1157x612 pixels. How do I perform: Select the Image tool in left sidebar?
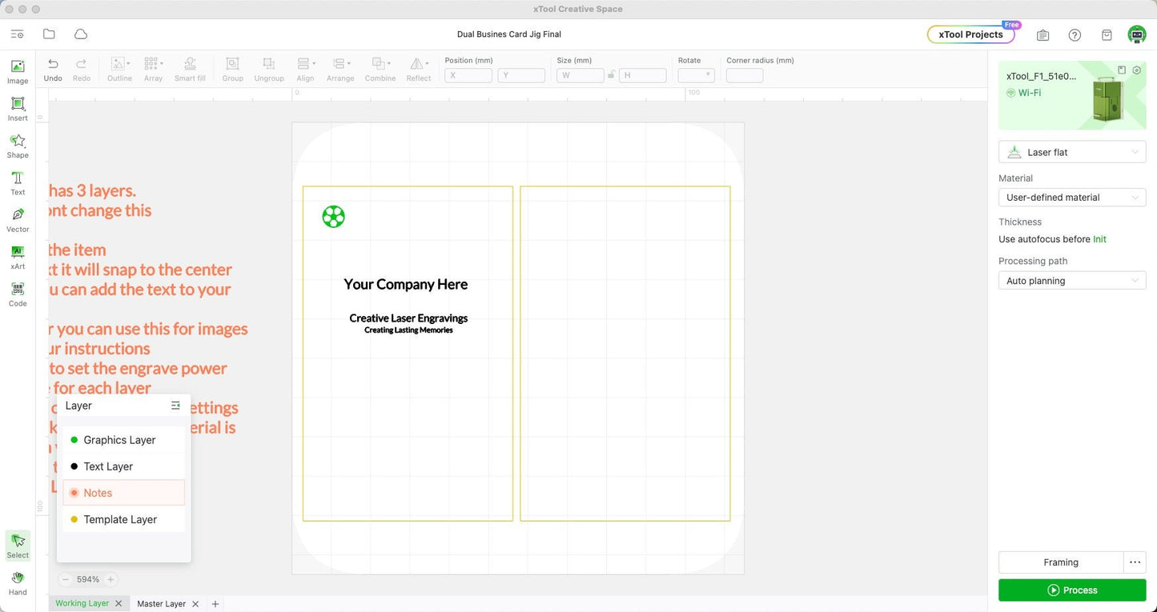click(x=18, y=71)
